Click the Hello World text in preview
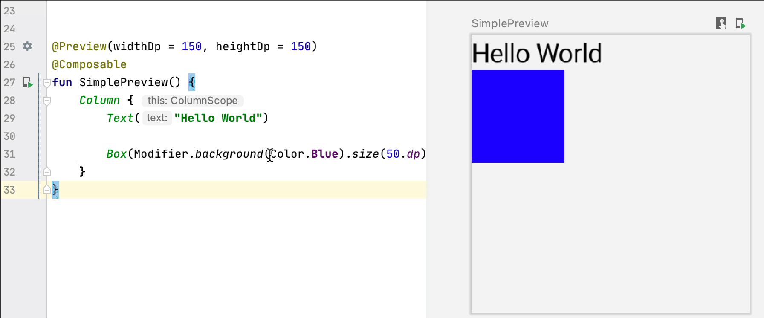The image size is (764, 318). 536,53
